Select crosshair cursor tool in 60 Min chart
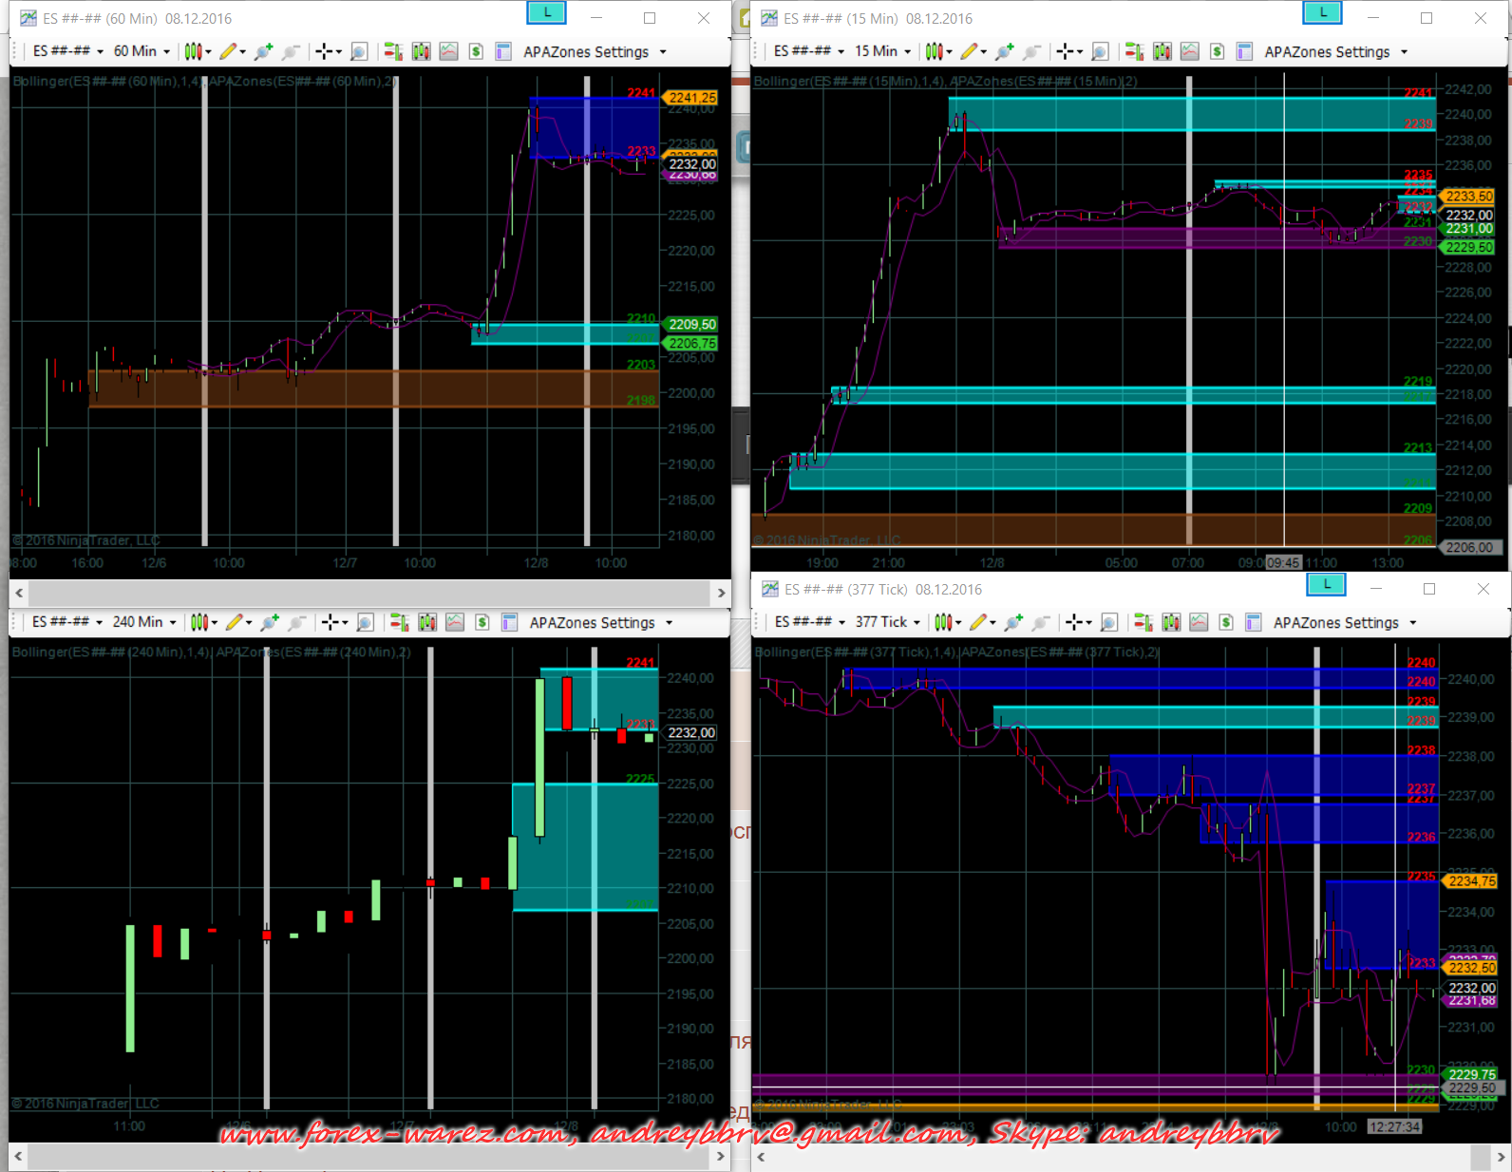 point(324,51)
